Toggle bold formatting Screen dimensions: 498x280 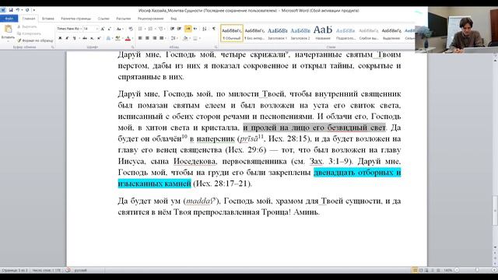tap(61, 38)
